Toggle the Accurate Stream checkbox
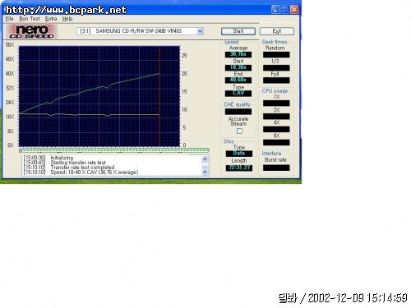The width and height of the screenshot is (411, 308). [x=239, y=131]
